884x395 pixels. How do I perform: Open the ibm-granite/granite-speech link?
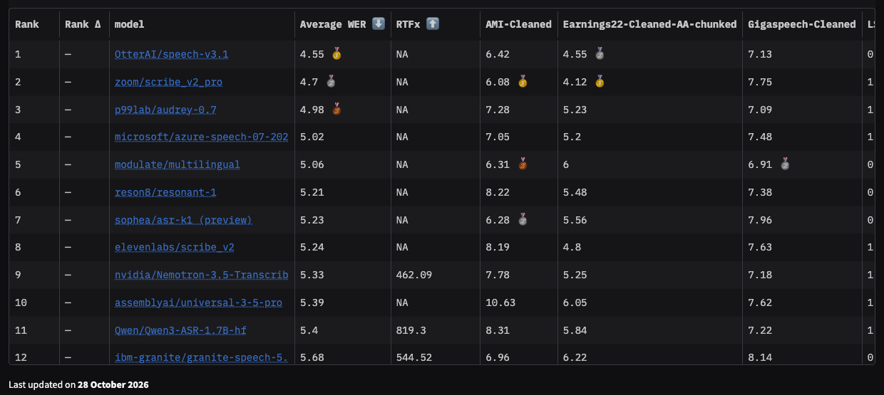point(202,357)
